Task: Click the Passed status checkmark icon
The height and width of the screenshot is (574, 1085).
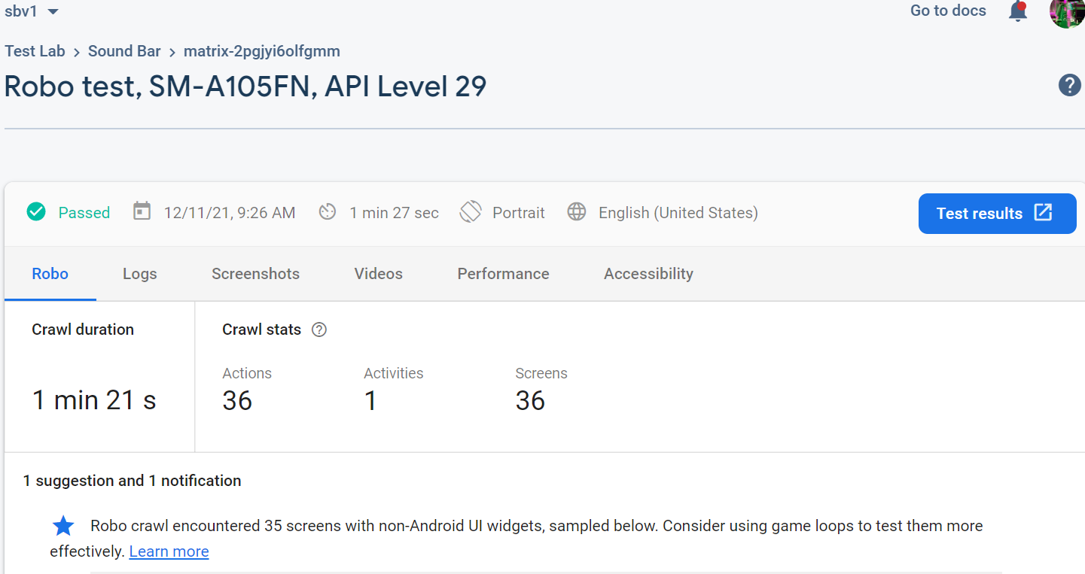Action: (x=35, y=212)
